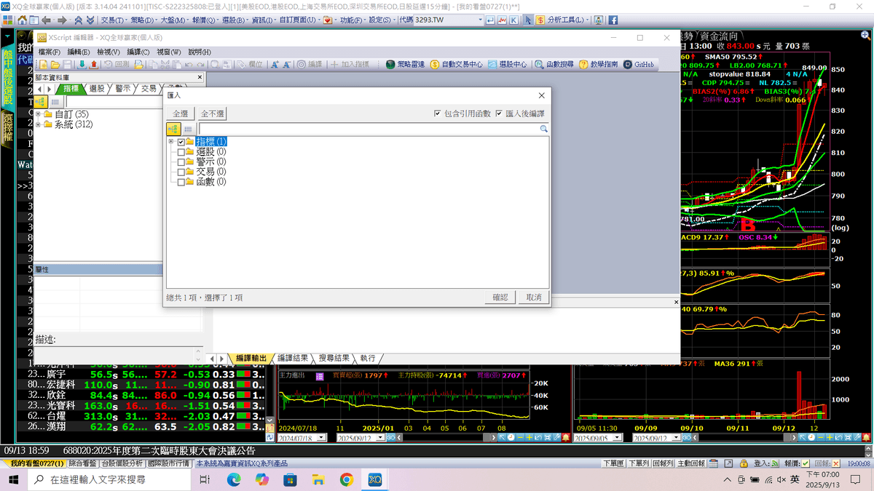Check the 警示 folder checkbox in import dialog
The image size is (874, 491).
(x=181, y=162)
